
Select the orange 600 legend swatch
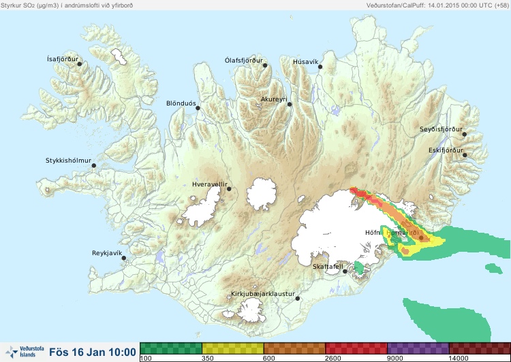click(294, 348)
